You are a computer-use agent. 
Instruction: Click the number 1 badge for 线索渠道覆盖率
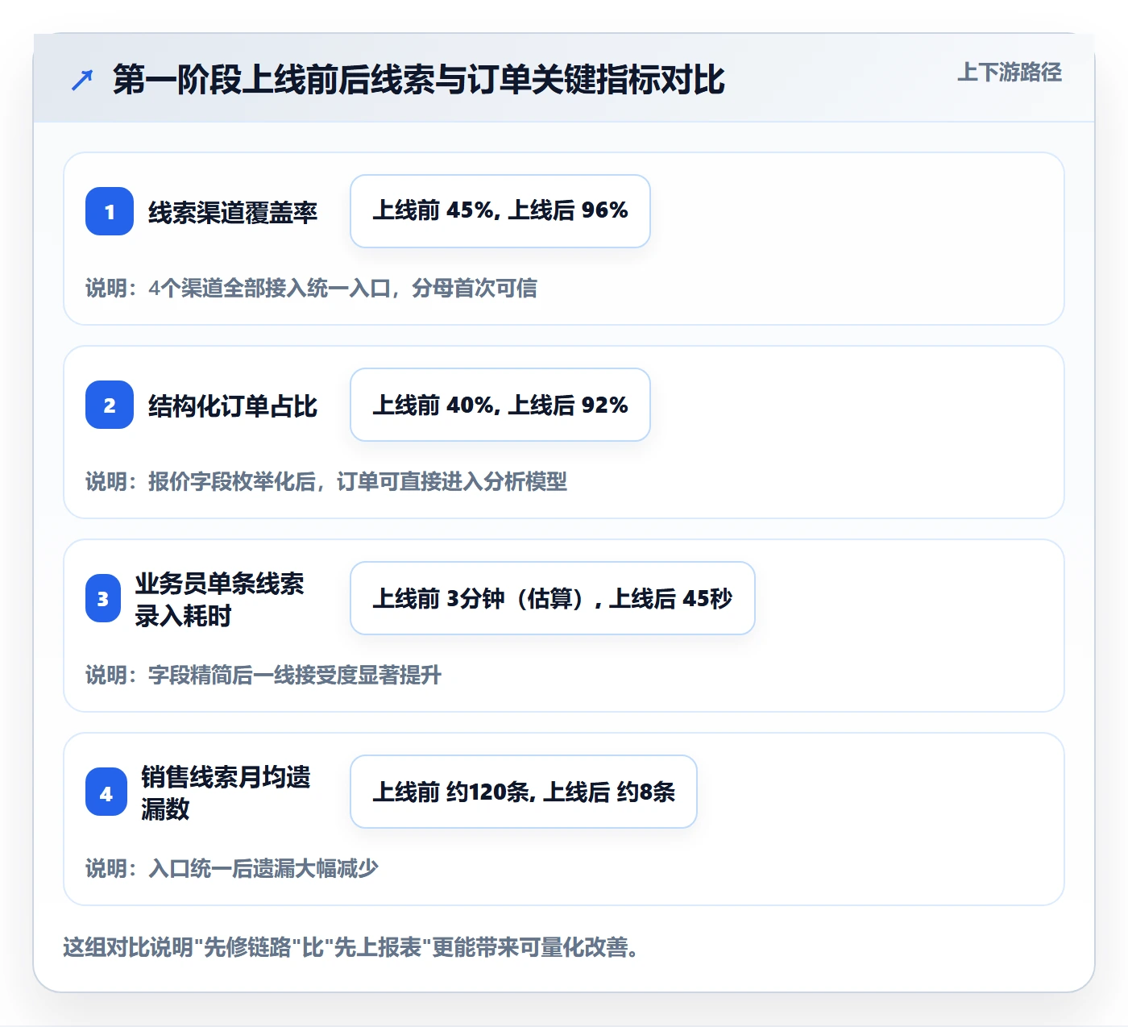point(110,211)
